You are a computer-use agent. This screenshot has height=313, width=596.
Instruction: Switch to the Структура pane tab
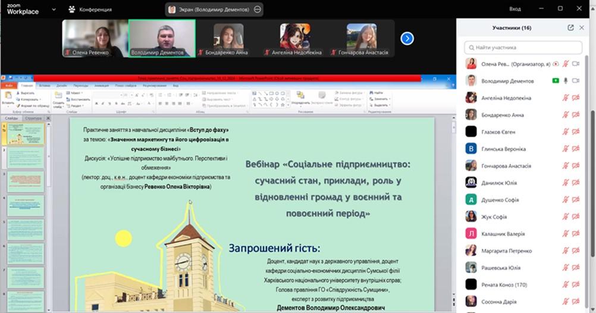(x=33, y=118)
